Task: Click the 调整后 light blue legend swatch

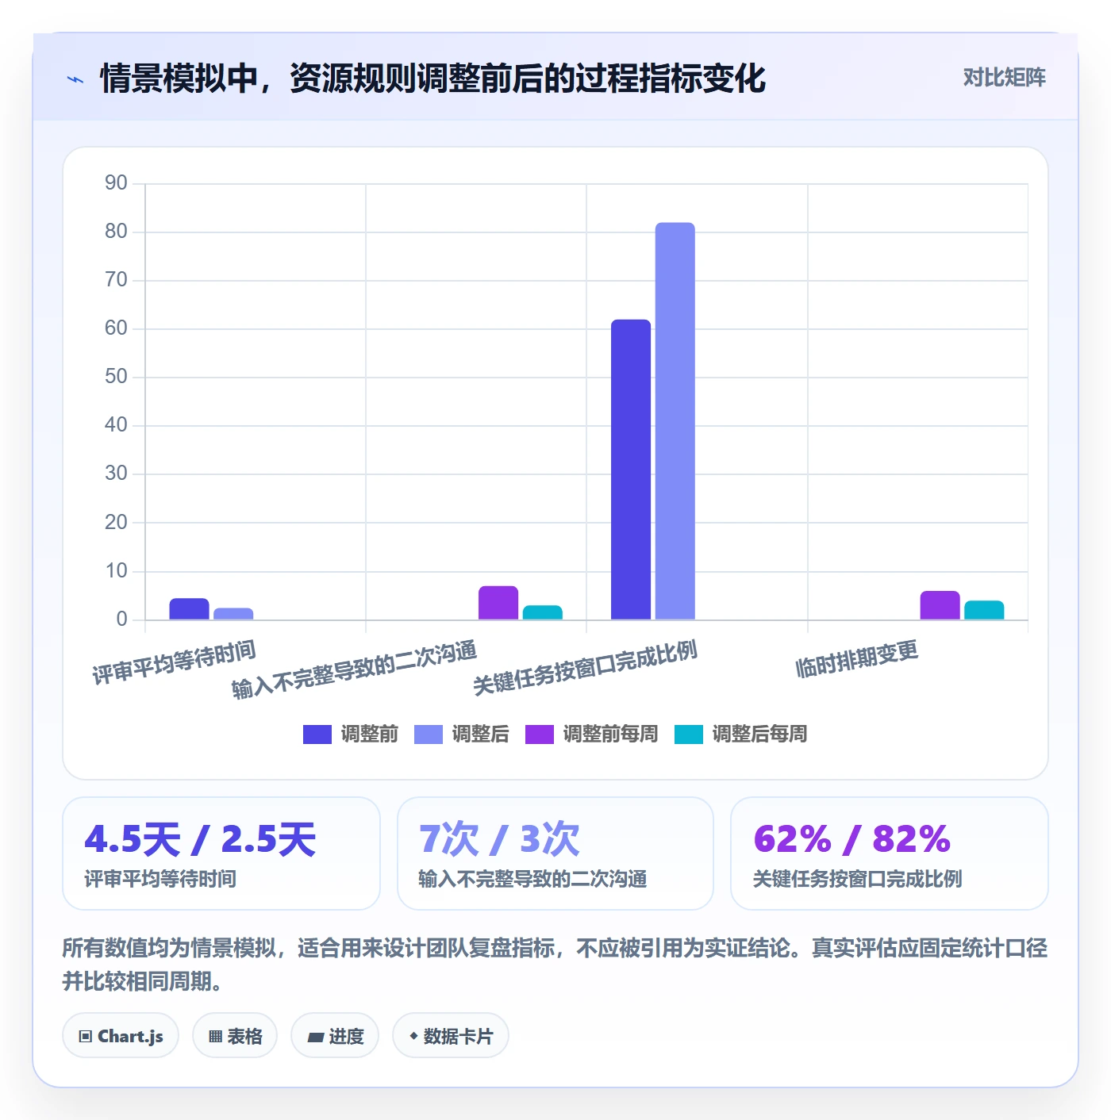Action: (x=429, y=735)
